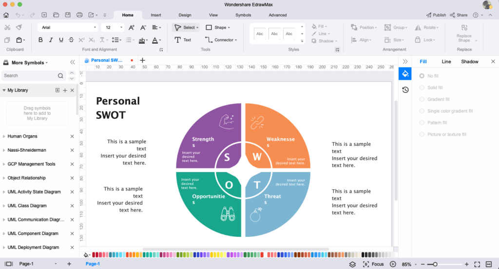
Task: Click the Fill bucket panel icon
Action: point(405,73)
